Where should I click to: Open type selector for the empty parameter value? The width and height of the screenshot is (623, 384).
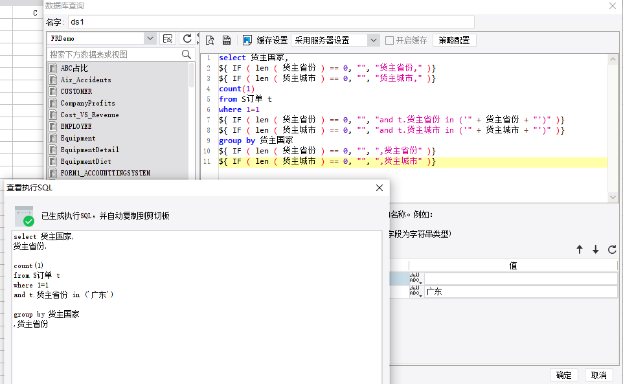[416, 278]
